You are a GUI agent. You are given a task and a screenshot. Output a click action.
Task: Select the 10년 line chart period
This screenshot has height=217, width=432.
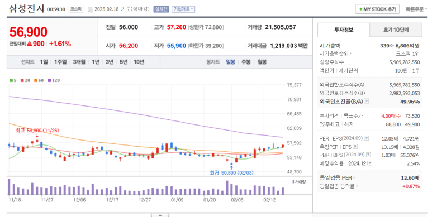pos(139,62)
